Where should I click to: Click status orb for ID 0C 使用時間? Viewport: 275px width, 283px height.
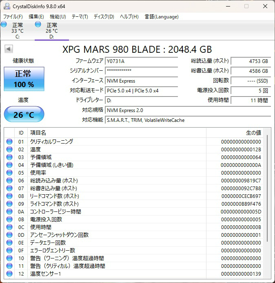point(9,227)
